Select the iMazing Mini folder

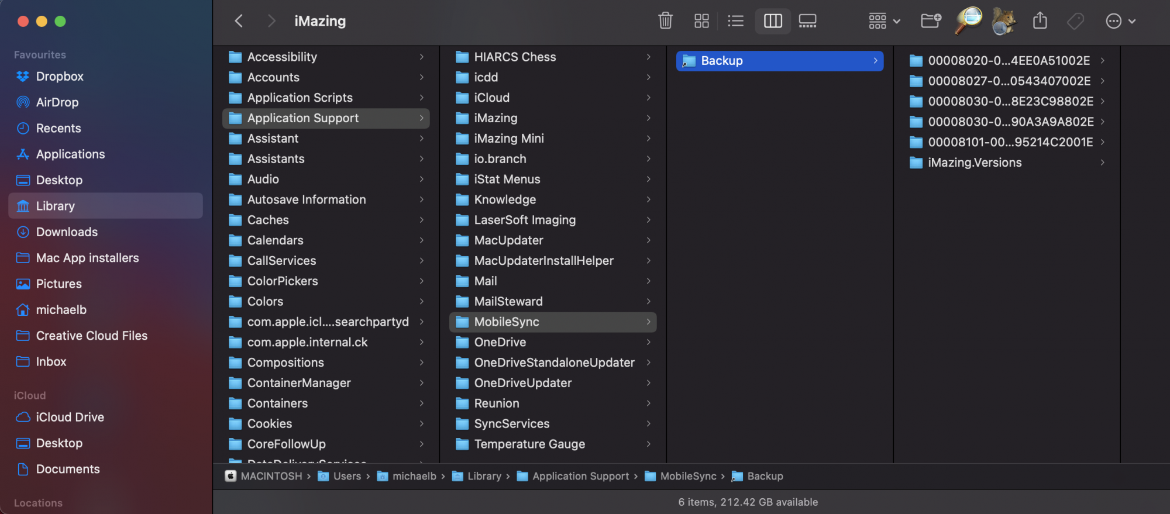[x=553, y=139]
